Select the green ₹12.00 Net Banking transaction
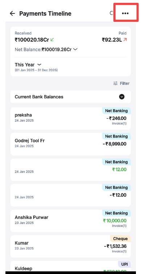 pos(70,170)
